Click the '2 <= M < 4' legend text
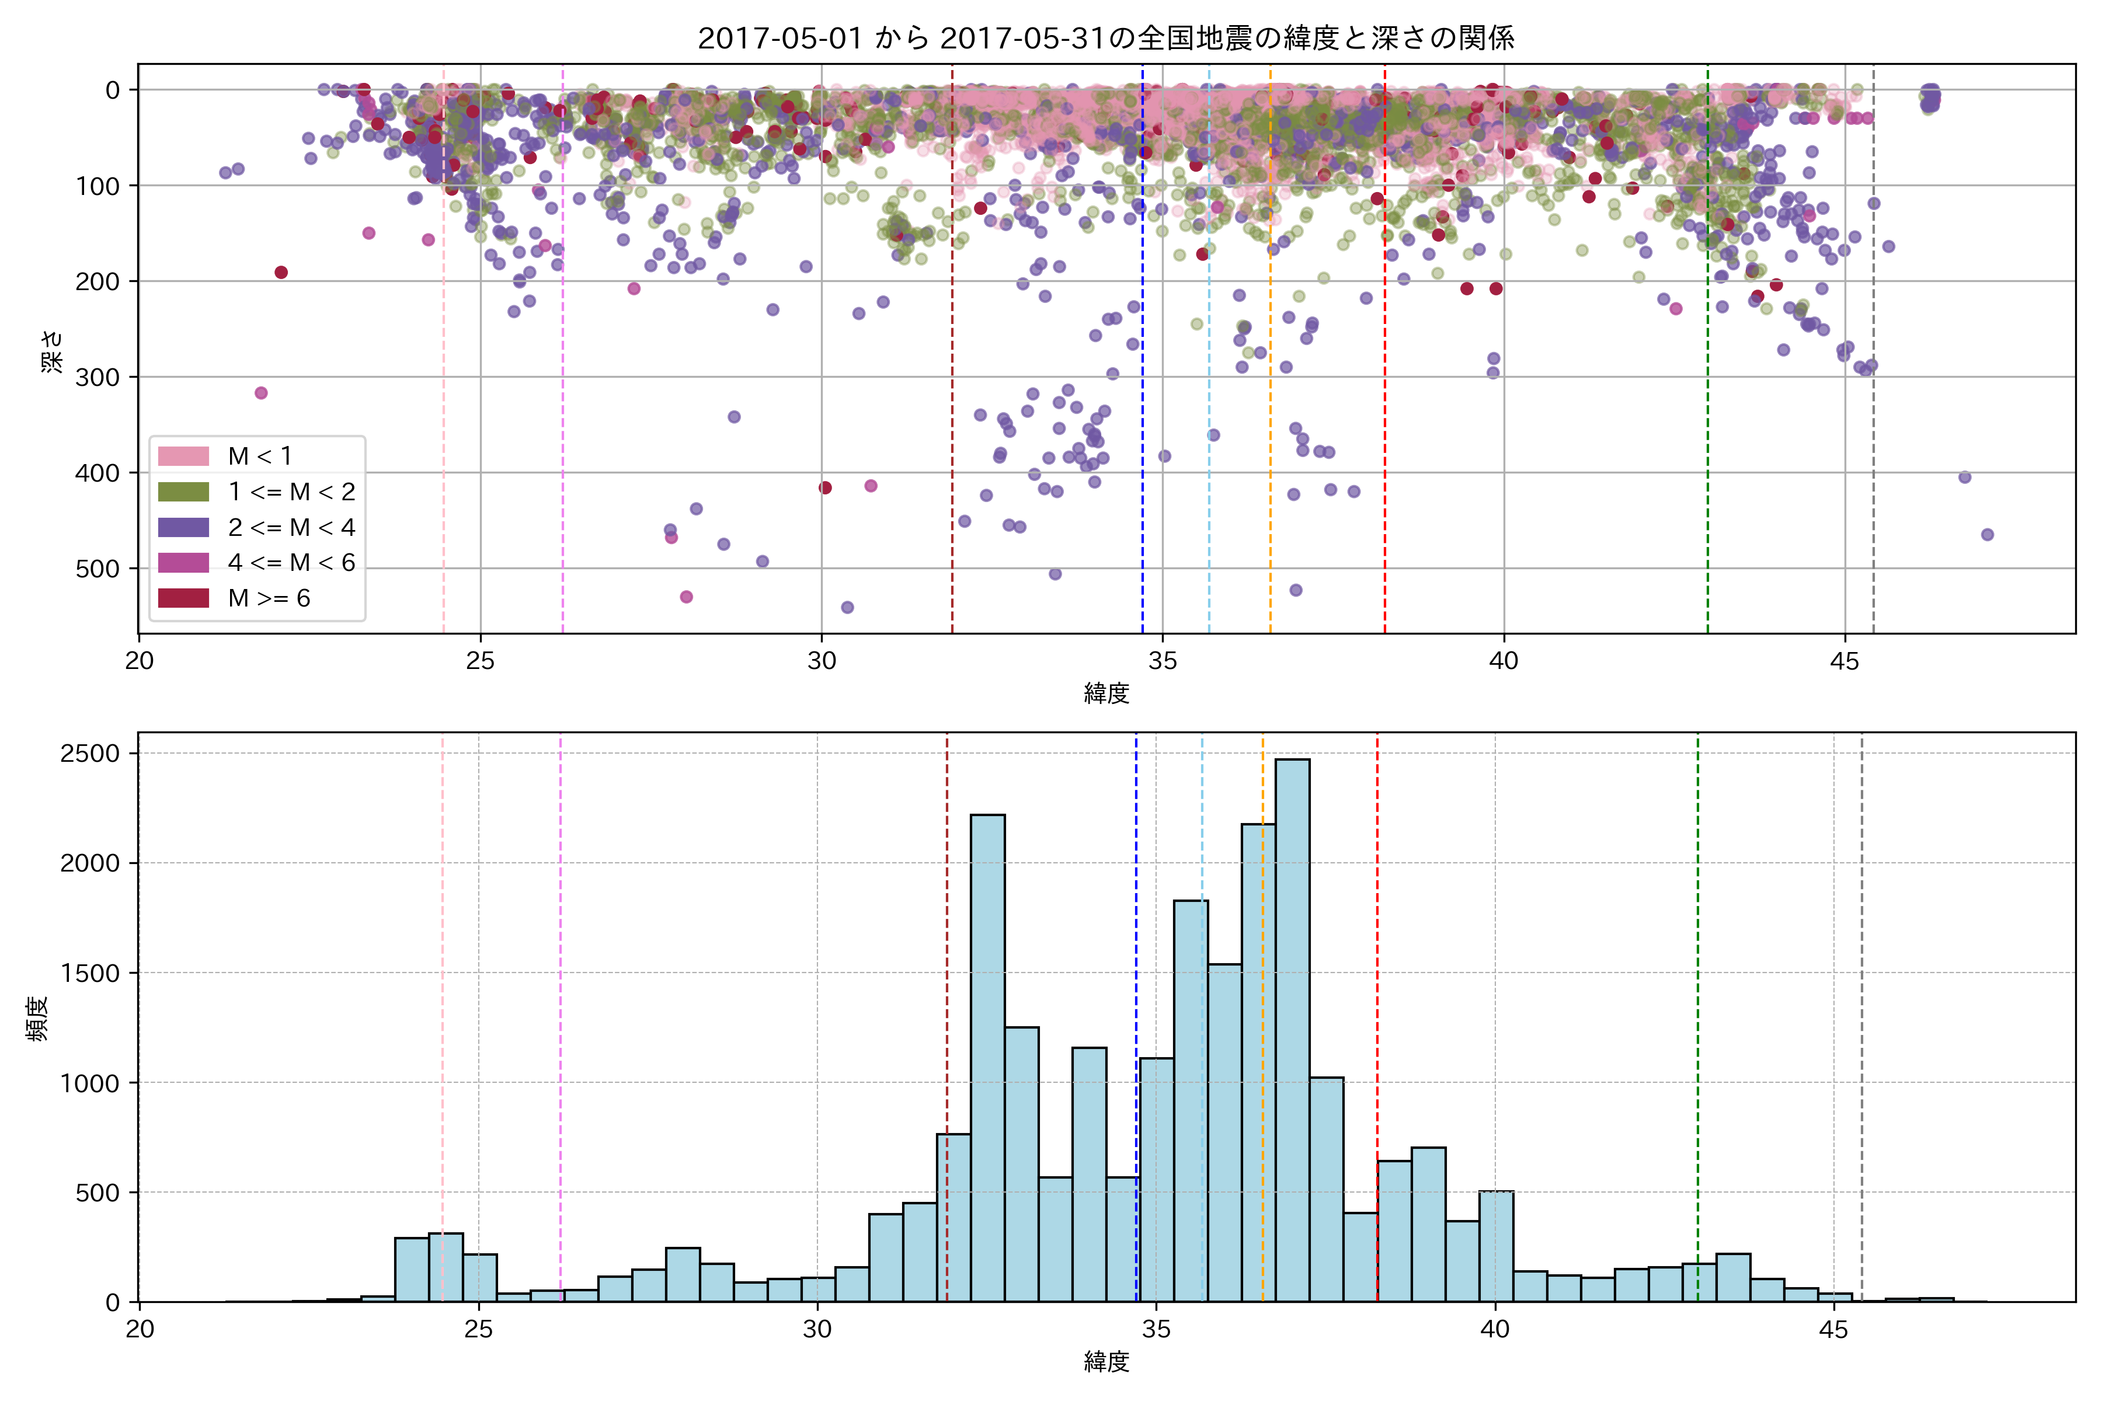The image size is (2102, 1401). (291, 527)
